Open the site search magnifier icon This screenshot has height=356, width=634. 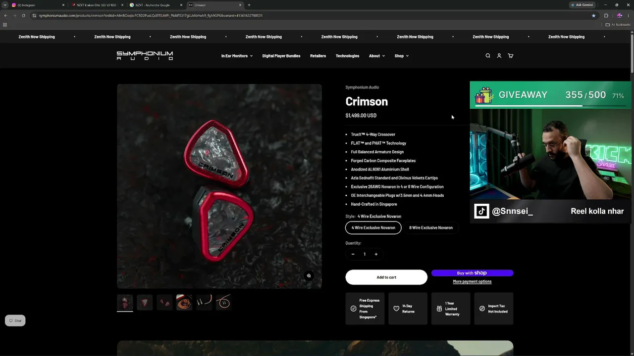click(x=488, y=56)
